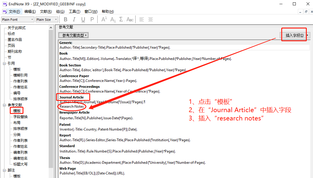Toggle bold formatting
313x178 pixels.
[65, 19]
